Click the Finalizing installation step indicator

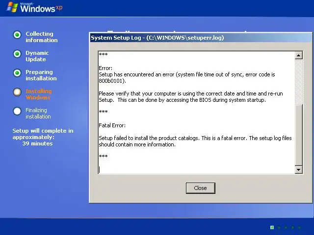pos(17,111)
